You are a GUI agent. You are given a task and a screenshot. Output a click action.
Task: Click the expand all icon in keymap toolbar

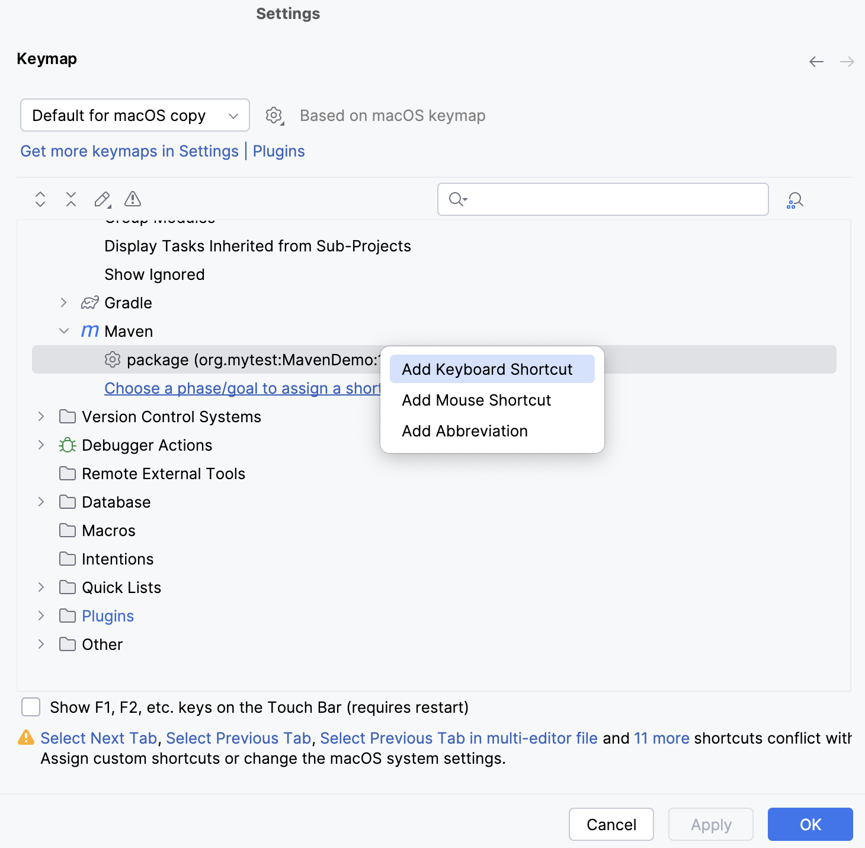pyautogui.click(x=40, y=199)
